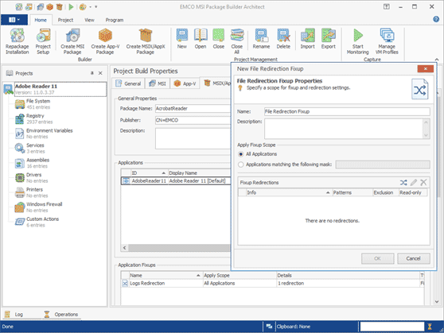Click edit pencil icon in Fixup Redirections
The width and height of the screenshot is (444, 333).
(x=414, y=183)
